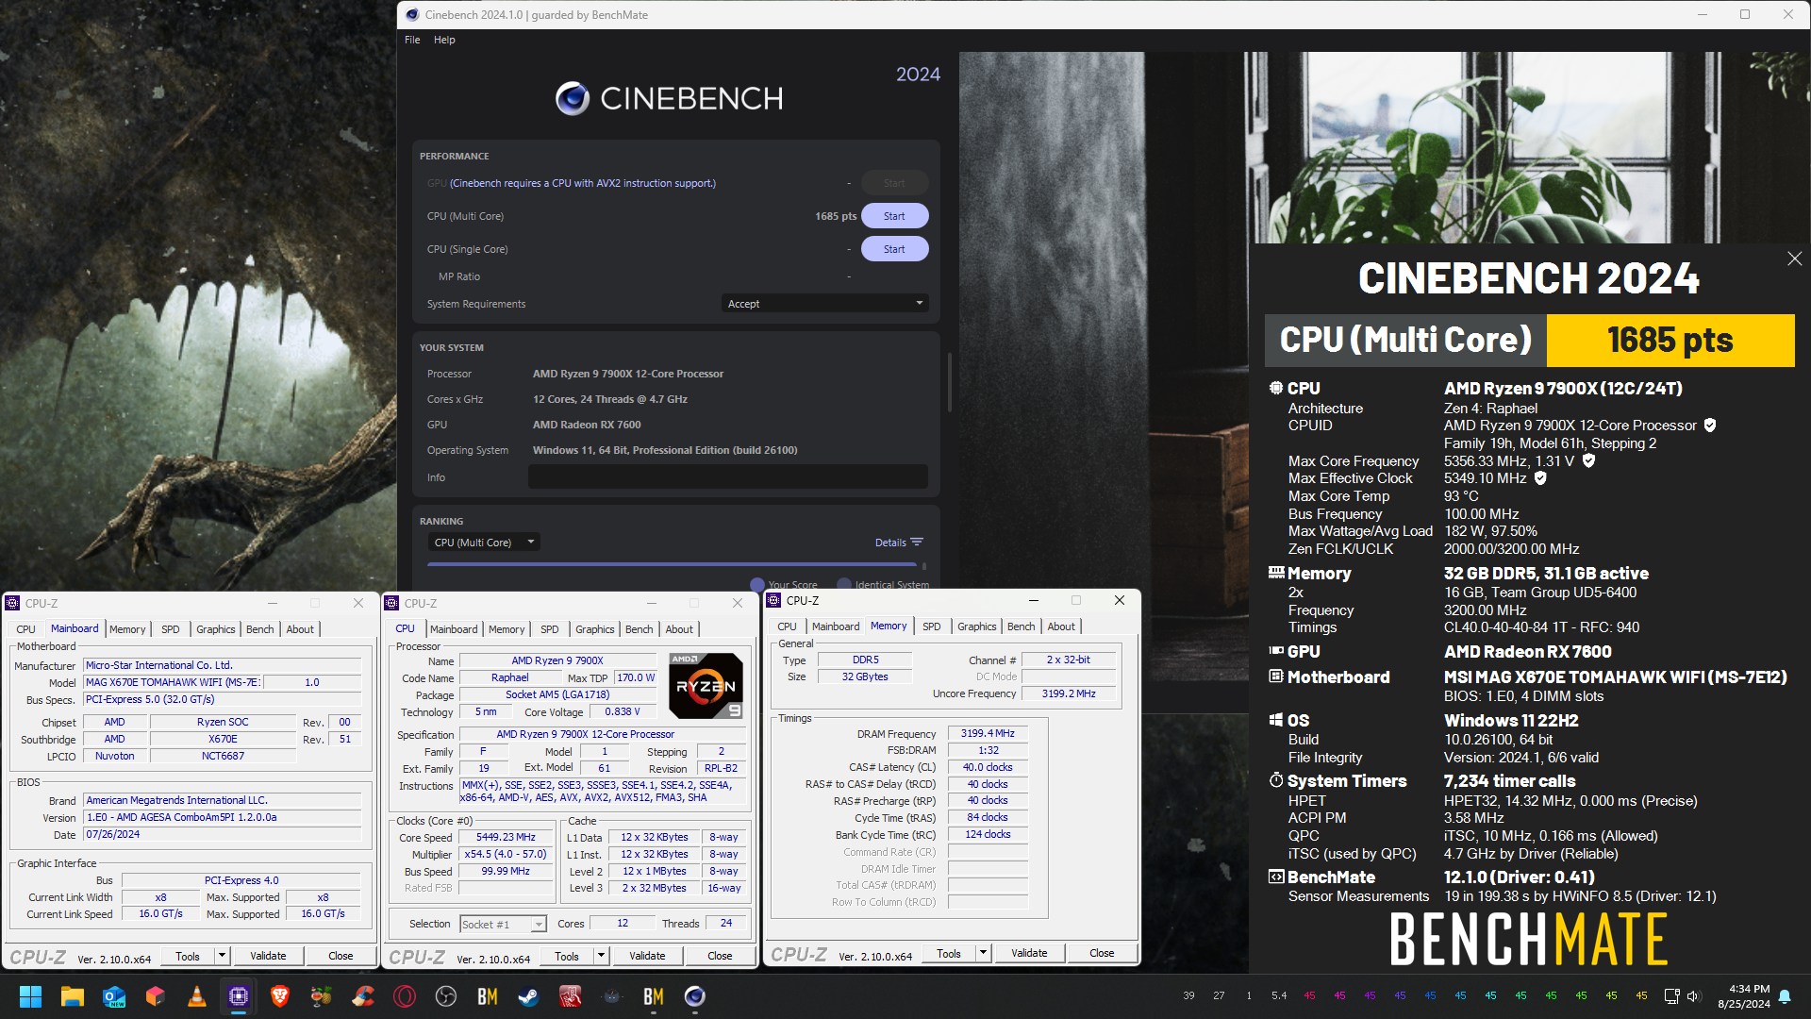Click the verified shield next to CPUID

point(1710,426)
